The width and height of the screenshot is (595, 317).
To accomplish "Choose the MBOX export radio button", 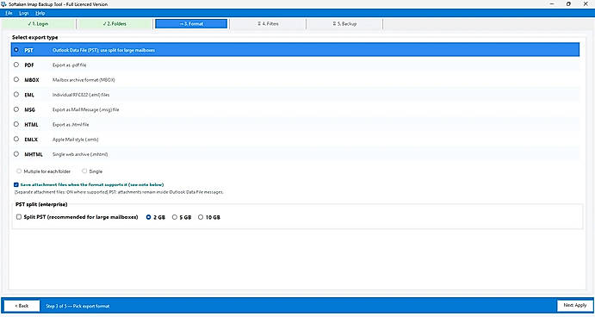I will coord(16,79).
